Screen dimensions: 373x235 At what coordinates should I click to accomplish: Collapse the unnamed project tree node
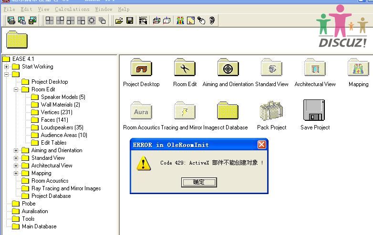pos(6,75)
